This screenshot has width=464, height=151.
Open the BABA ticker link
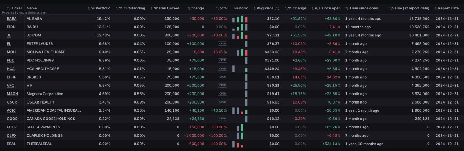click(x=12, y=18)
